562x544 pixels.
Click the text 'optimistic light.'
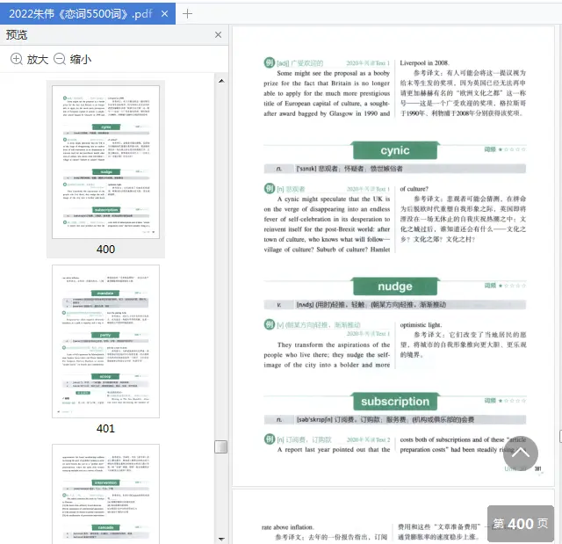click(x=421, y=324)
